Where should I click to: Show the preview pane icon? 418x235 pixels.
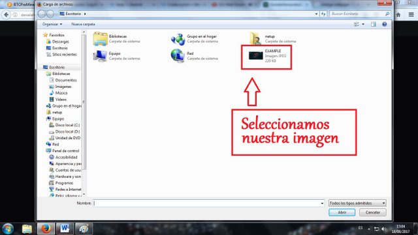(373, 24)
